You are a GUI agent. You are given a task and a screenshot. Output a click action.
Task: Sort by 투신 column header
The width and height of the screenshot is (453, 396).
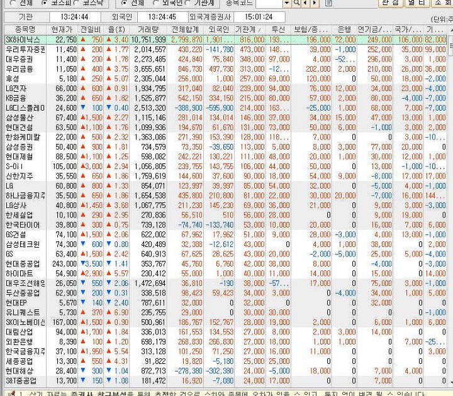(x=278, y=30)
